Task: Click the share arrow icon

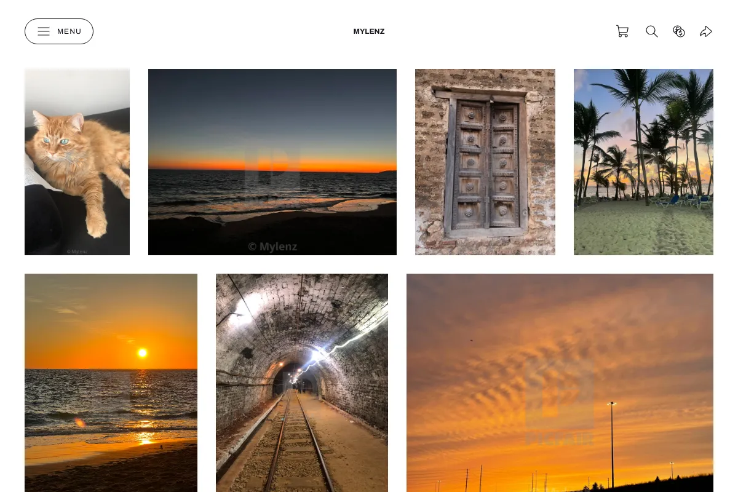Action: tap(706, 31)
